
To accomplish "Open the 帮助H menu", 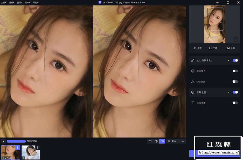I will (36, 3).
